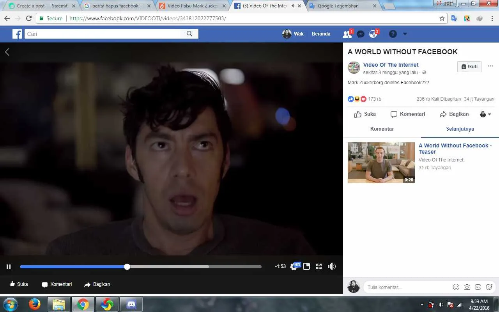499x312 pixels.
Task: Open Discord from the taskbar
Action: tap(131, 304)
